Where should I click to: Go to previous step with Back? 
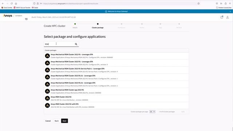pos(57,121)
